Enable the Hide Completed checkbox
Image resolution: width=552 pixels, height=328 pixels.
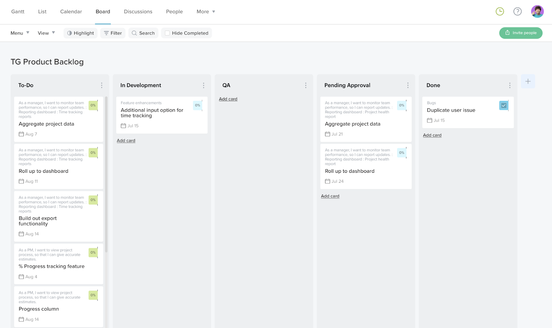click(167, 33)
